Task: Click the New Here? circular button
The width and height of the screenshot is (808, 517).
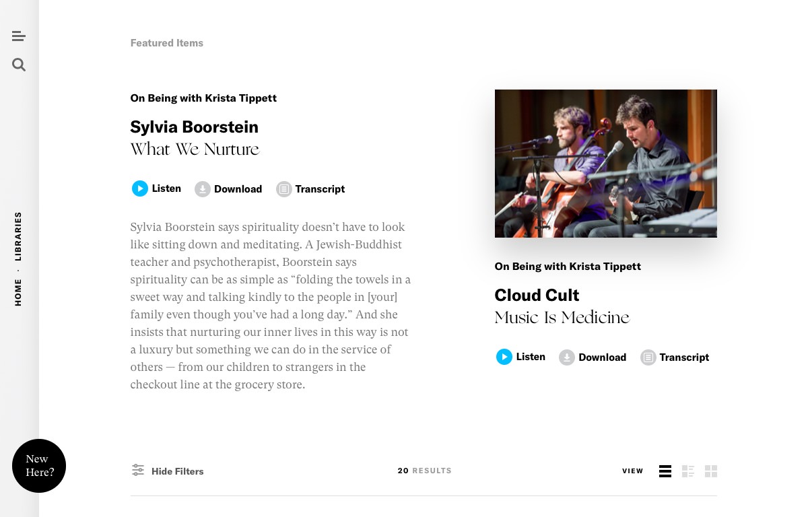Action: pyautogui.click(x=39, y=466)
